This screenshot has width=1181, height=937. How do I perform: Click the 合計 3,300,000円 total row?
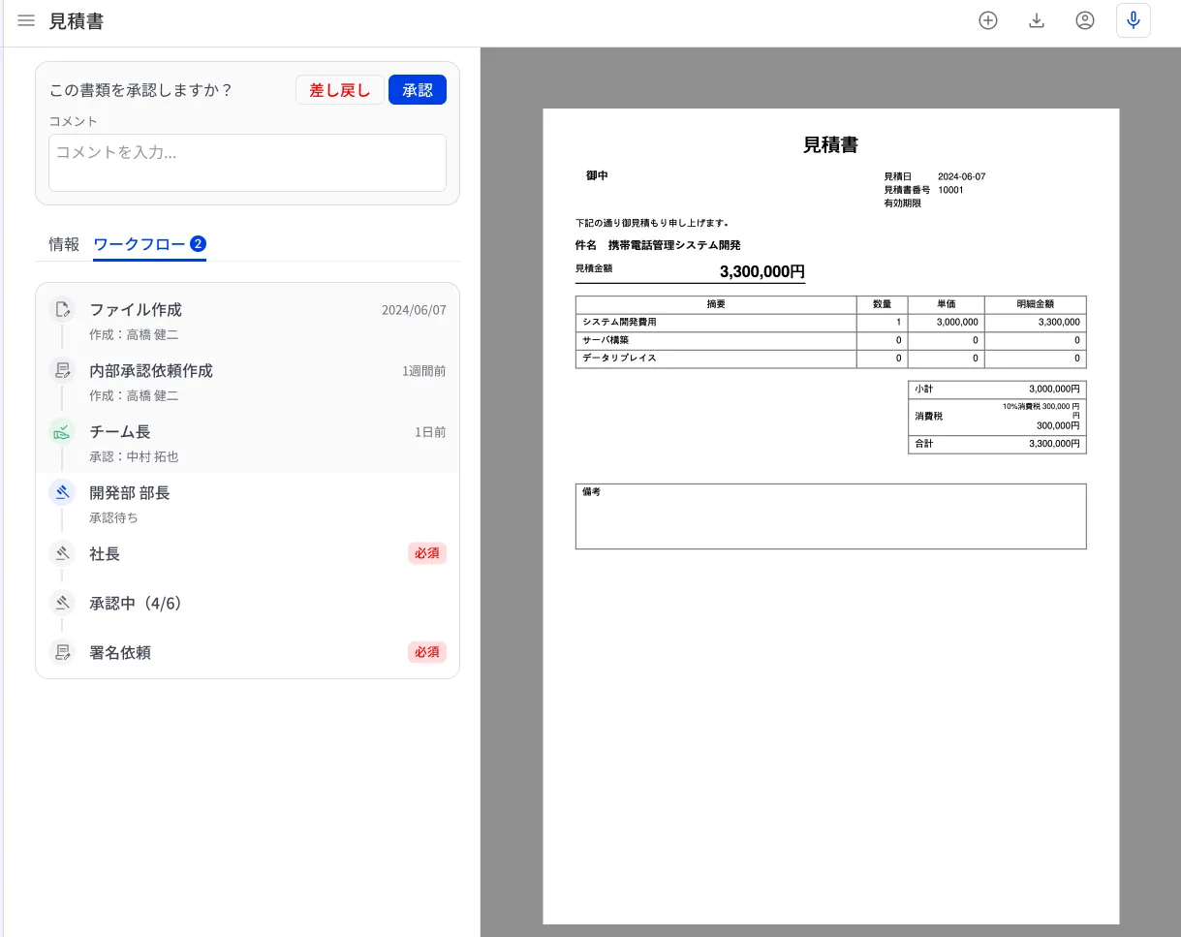coord(997,444)
